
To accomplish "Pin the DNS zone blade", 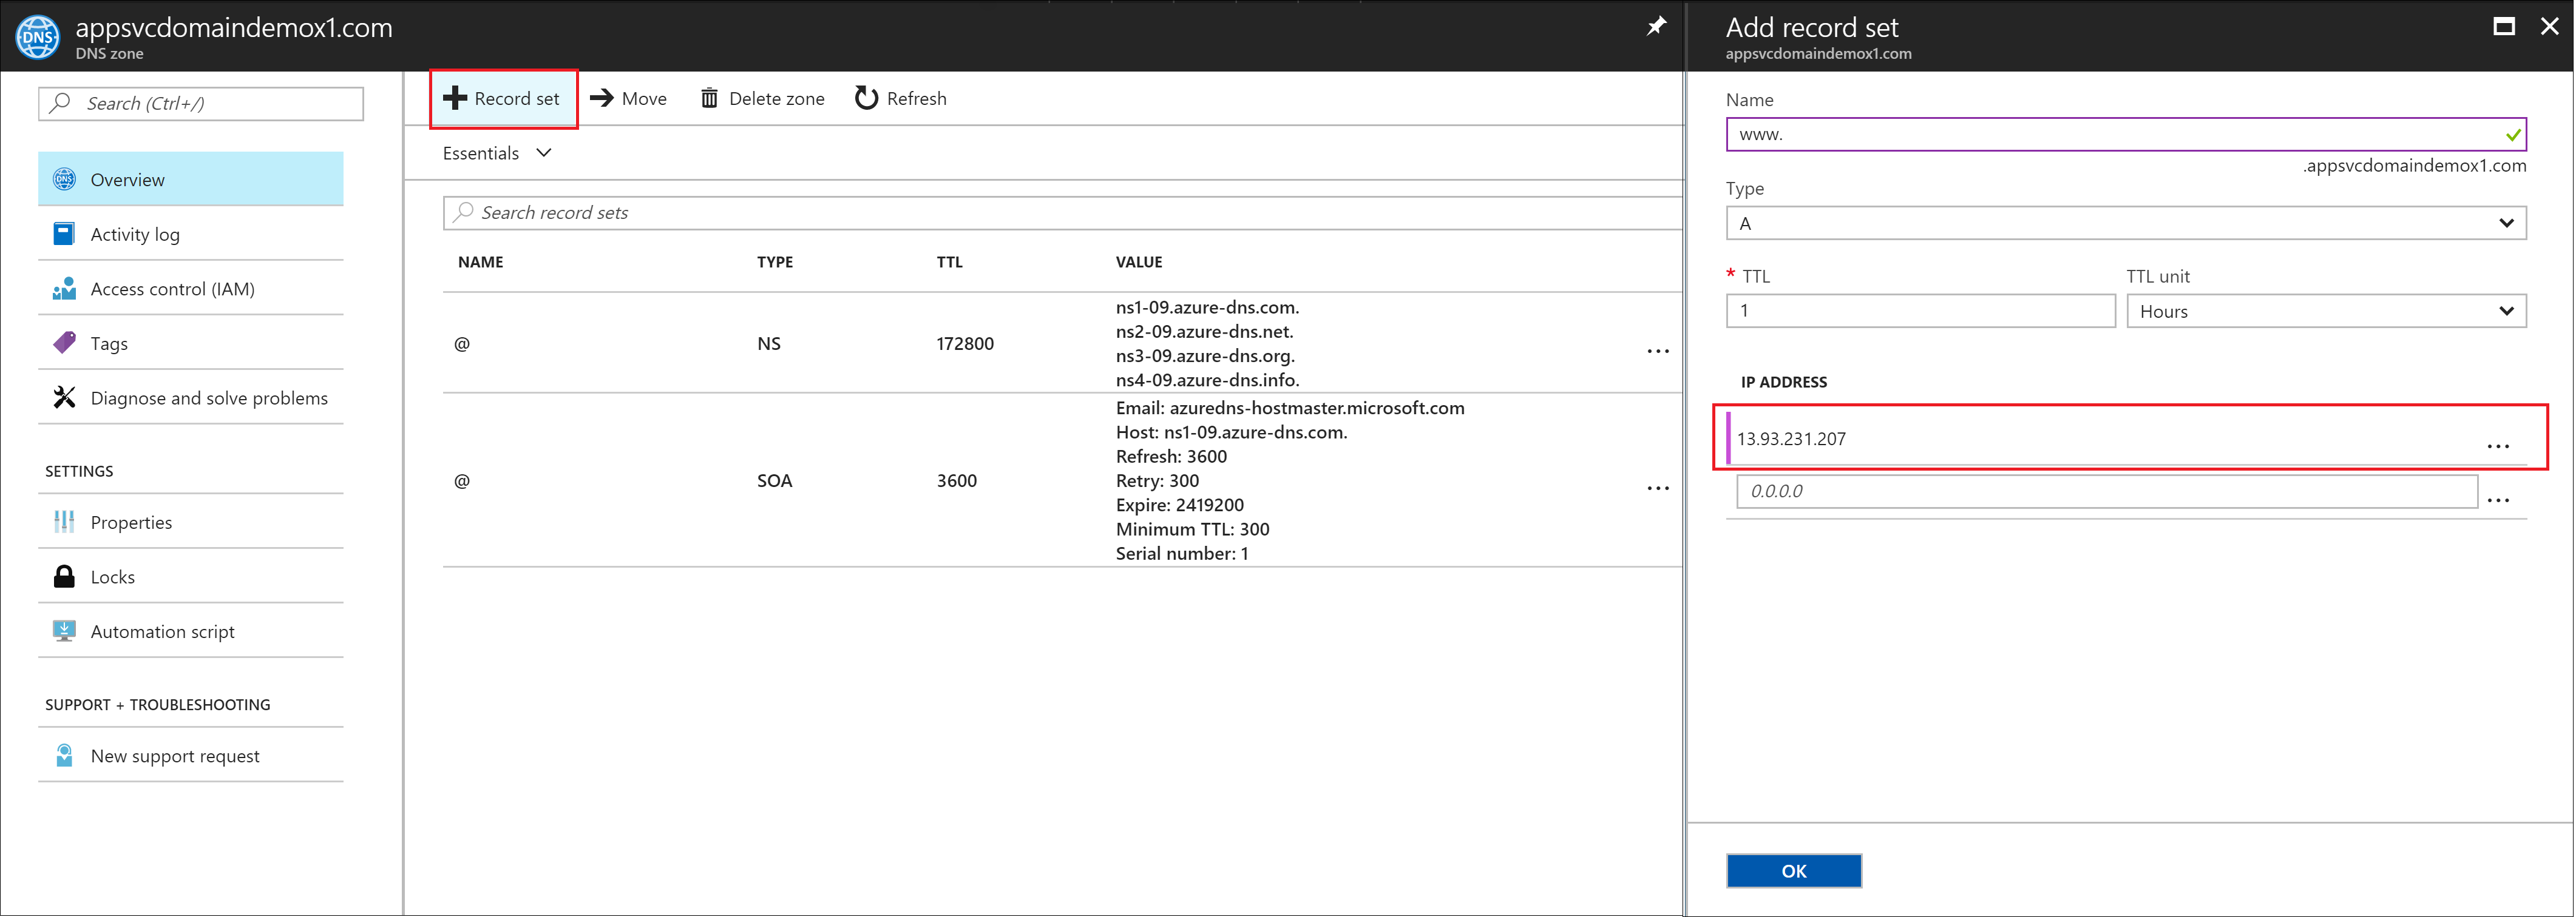I will pyautogui.click(x=1656, y=26).
